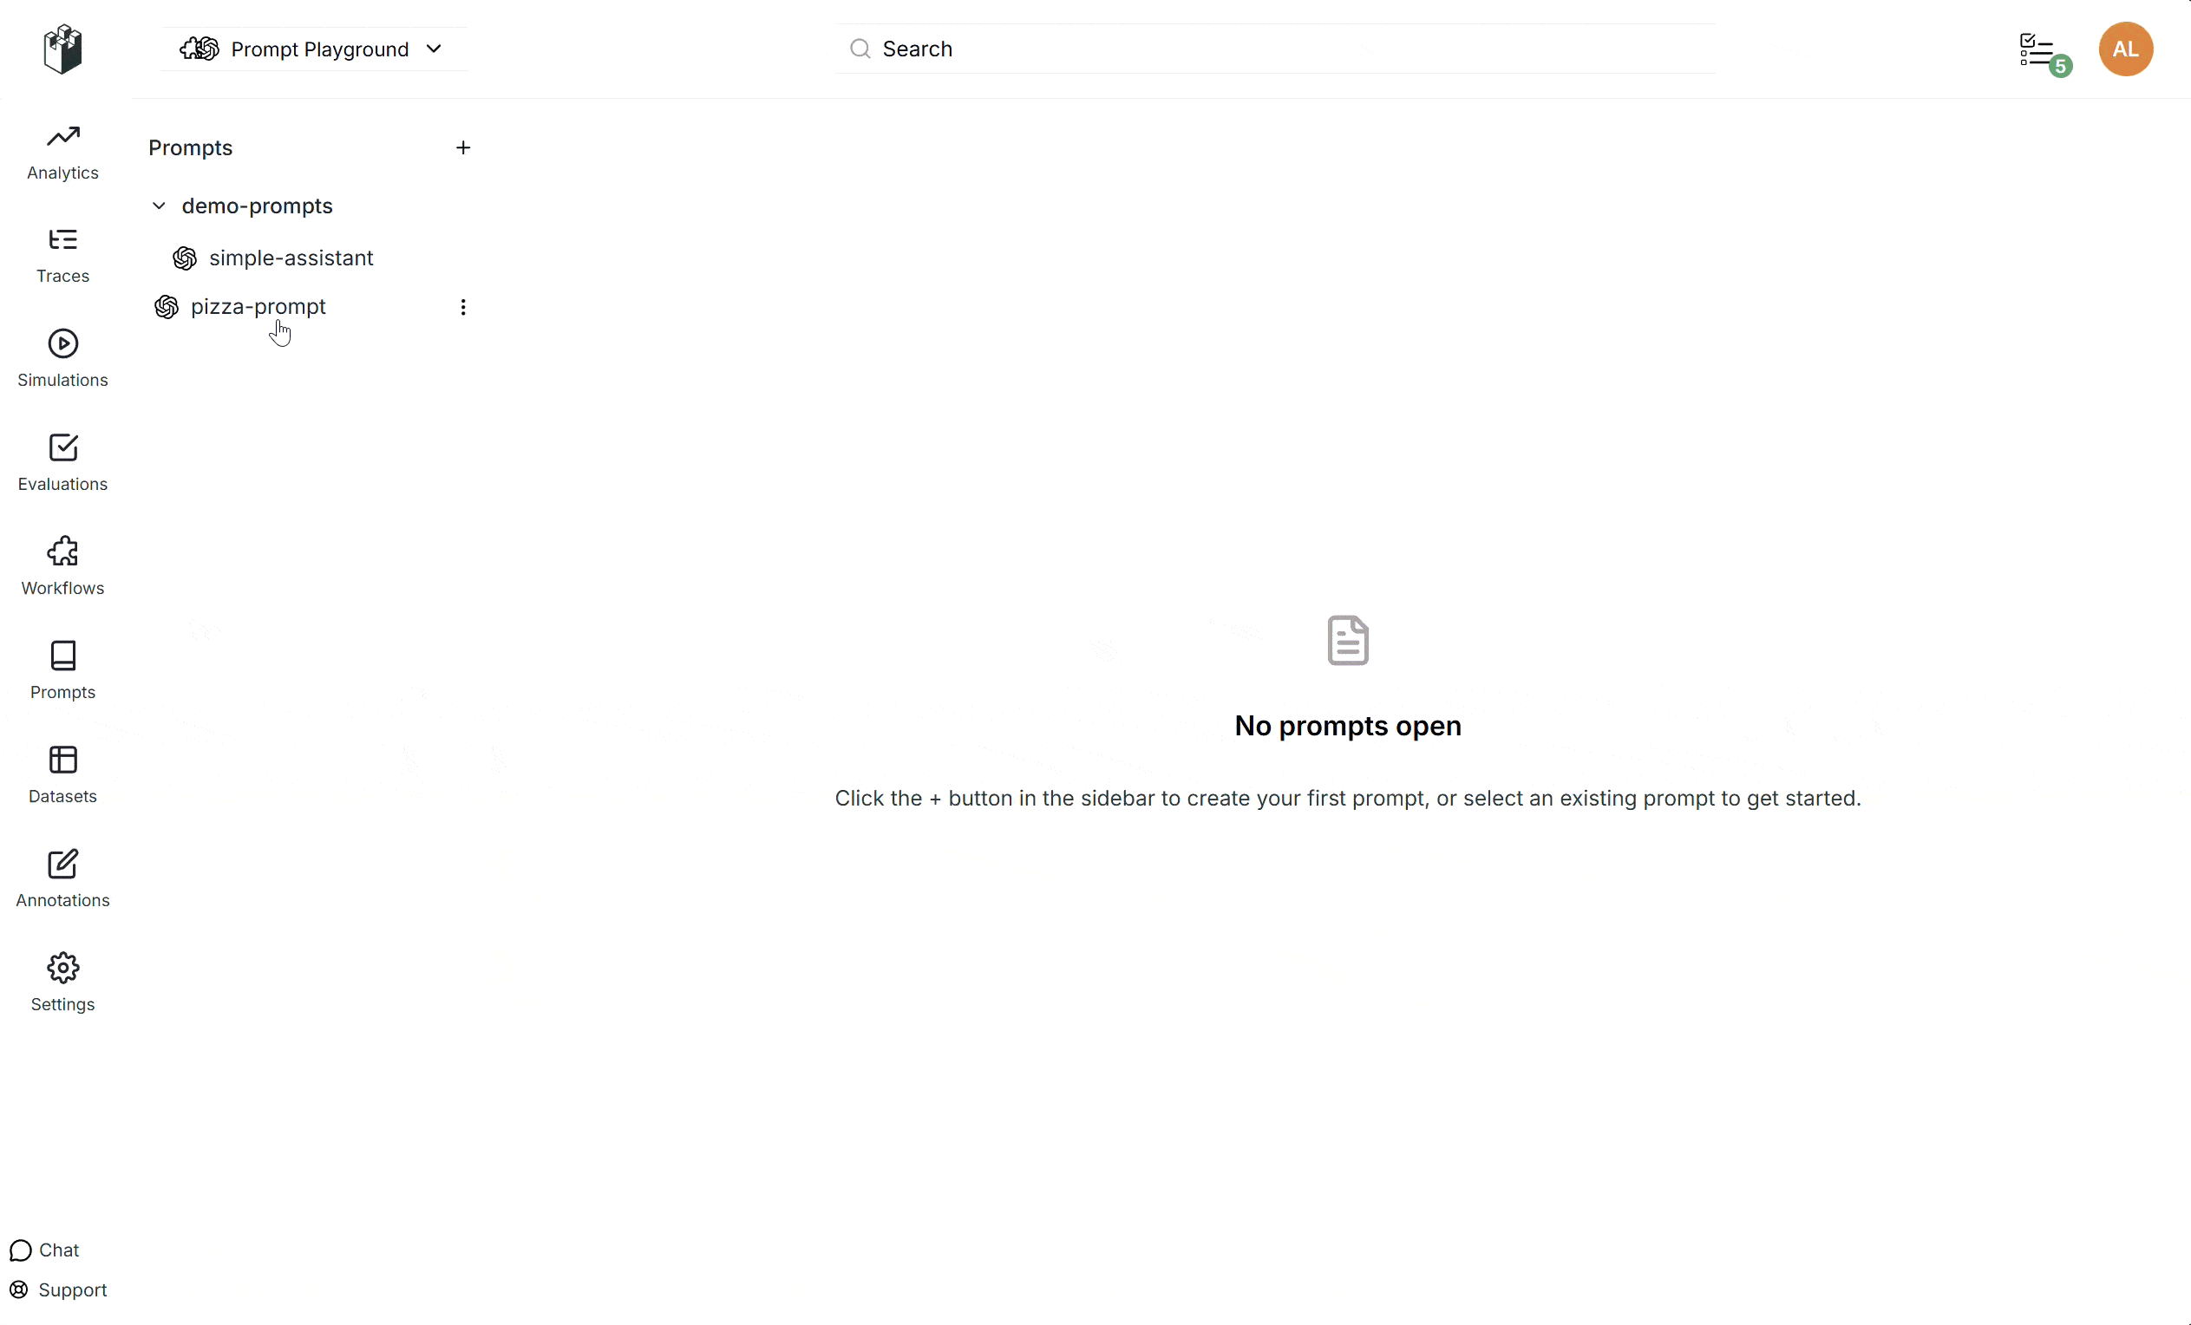Open the Prompt Playground dropdown
Viewport: 2191px width, 1325px height.
[x=315, y=49]
